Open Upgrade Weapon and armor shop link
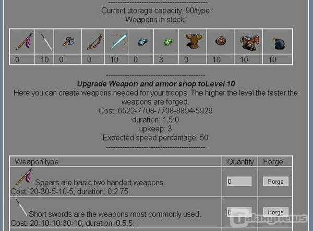Image resolution: width=313 pixels, height=231 pixels. click(156, 84)
